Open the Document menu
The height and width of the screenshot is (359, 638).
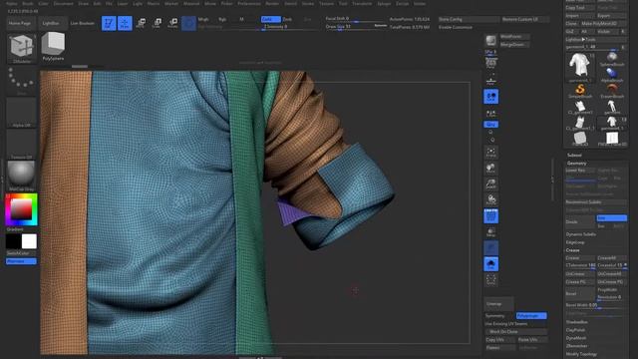coord(64,4)
